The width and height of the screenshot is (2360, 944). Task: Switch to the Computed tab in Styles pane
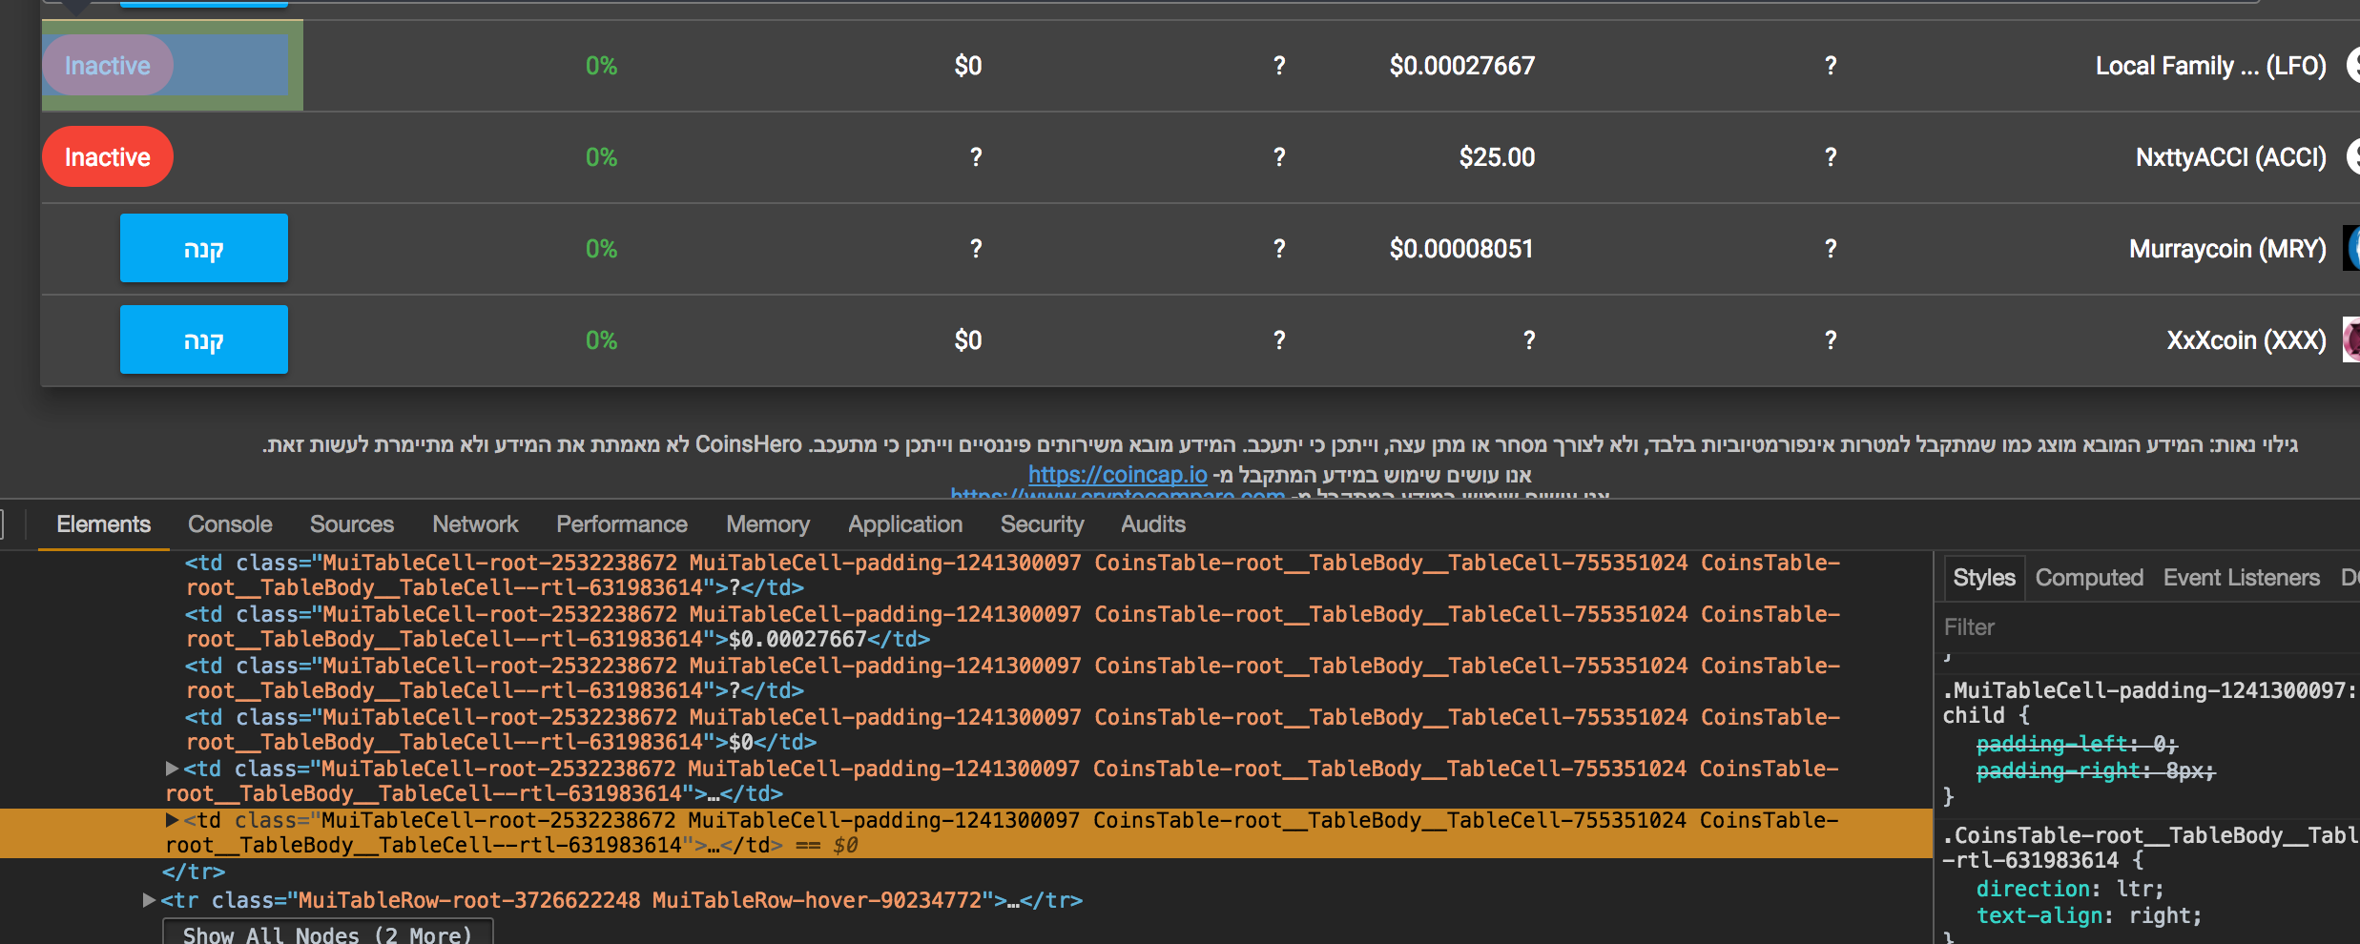coord(2088,577)
